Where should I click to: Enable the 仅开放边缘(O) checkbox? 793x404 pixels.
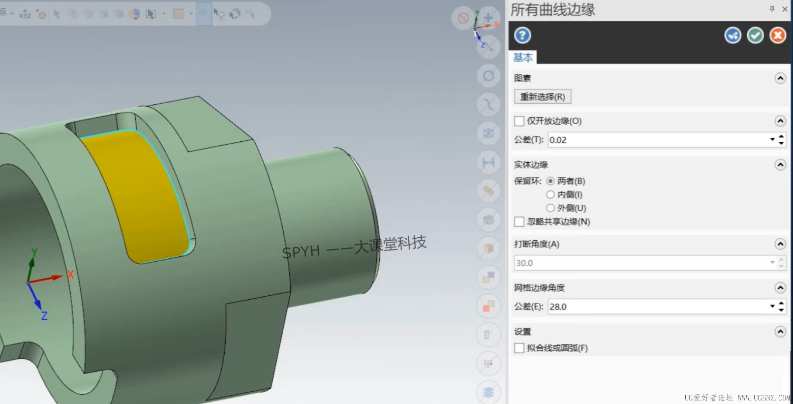click(x=519, y=121)
